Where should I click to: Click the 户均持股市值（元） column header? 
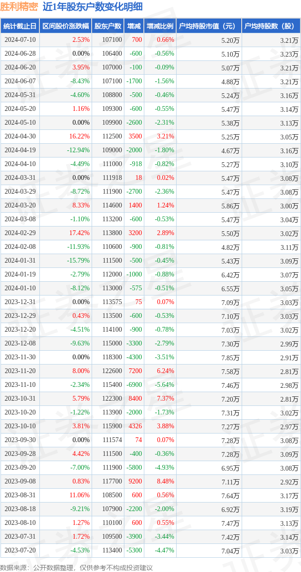tap(209, 26)
